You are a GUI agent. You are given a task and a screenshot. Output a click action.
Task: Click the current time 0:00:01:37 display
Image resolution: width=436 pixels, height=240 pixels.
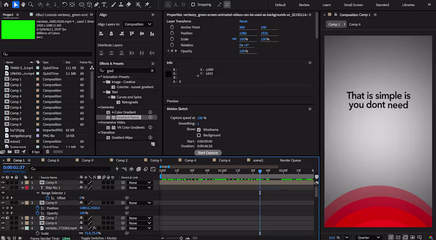pyautogui.click(x=14, y=167)
